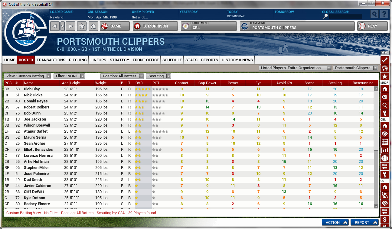Click the table grid icon in right sidebar
The height and width of the screenshot is (229, 392).
[384, 142]
